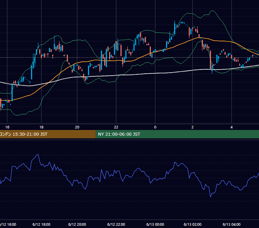The image size is (259, 228).
Task: Click the 2 hour label on time axis
Action: tap(192, 127)
